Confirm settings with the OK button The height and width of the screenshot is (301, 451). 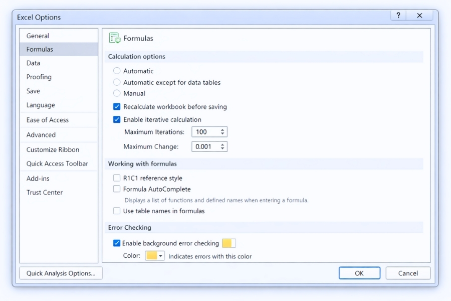click(x=359, y=273)
